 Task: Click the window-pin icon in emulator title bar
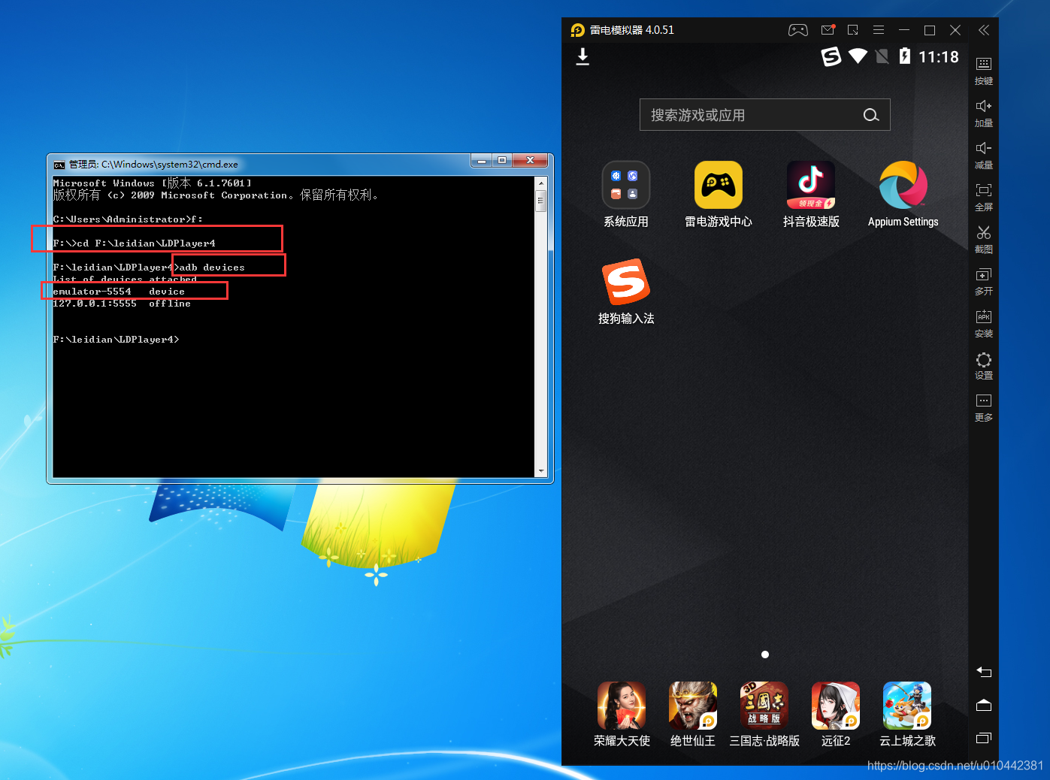click(852, 30)
